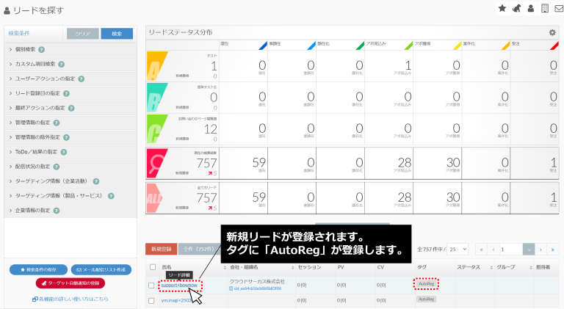Viewport: 564px width, 309px height.
Task: Open help icon beside ターゲティング情報（製品・サービス）
Action: click(111, 196)
